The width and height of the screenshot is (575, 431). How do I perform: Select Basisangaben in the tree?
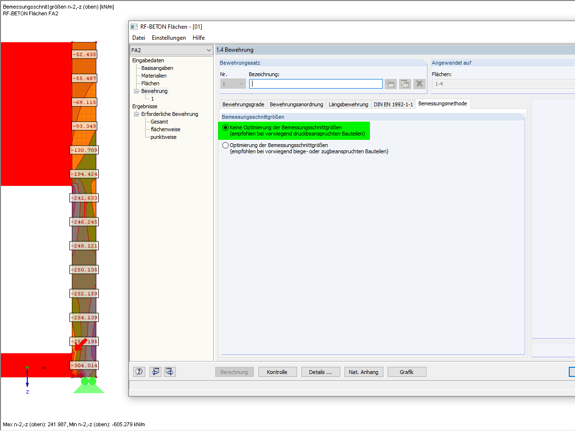coord(157,68)
